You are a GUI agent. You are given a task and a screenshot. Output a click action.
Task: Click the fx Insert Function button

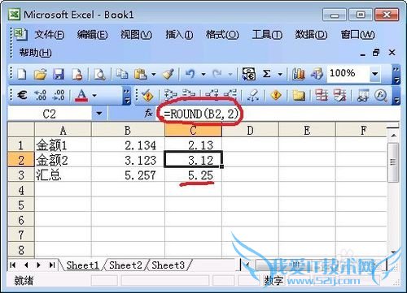pyautogui.click(x=148, y=113)
